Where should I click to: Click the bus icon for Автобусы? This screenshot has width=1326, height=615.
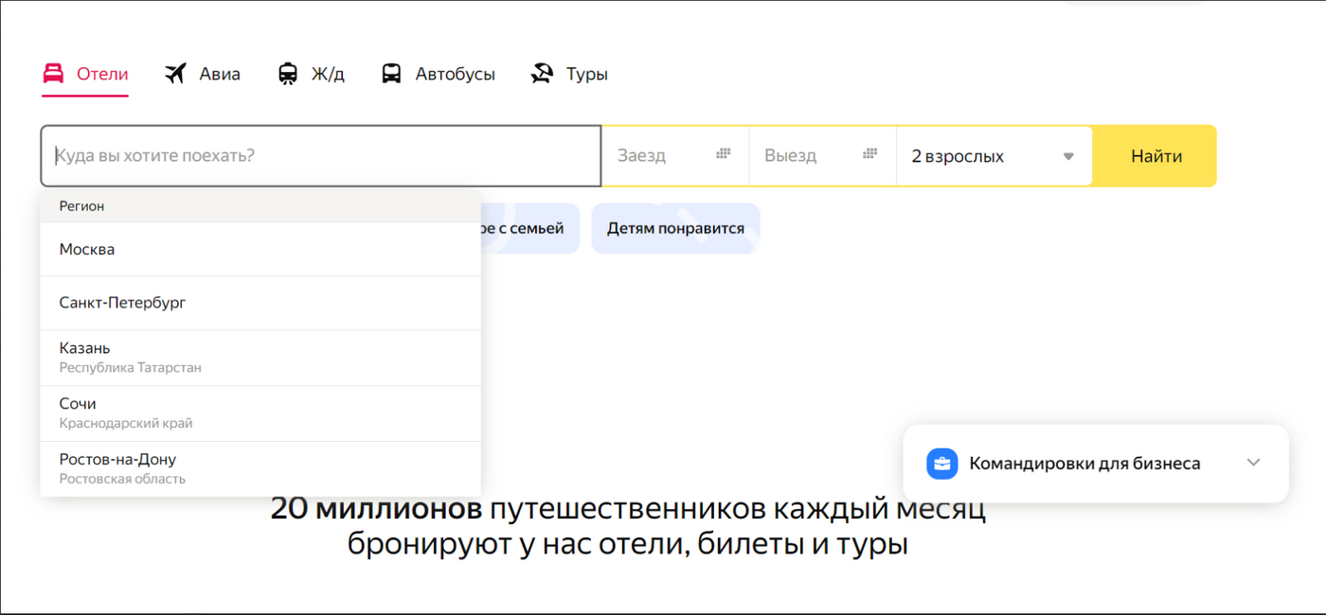coord(391,73)
